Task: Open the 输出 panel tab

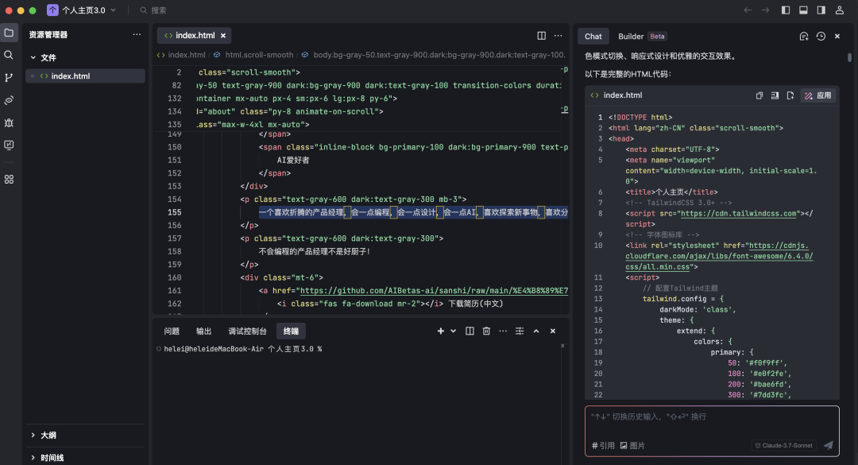Action: coord(203,331)
